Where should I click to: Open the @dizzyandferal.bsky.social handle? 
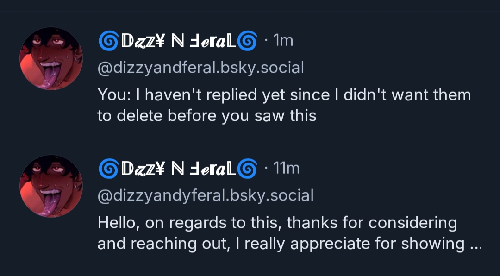(x=200, y=68)
